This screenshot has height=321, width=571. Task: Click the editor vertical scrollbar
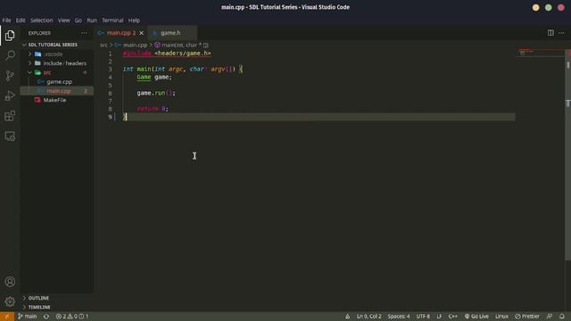pos(568,154)
